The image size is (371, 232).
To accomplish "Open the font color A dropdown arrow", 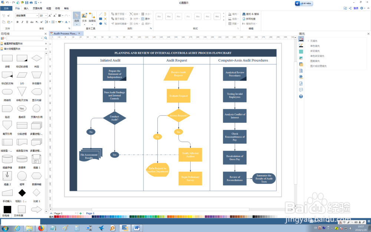I will 69,22.
